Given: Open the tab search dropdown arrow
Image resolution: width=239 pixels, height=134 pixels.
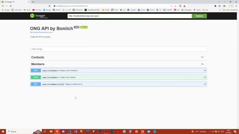Looking at the screenshot, I should point(219,2).
